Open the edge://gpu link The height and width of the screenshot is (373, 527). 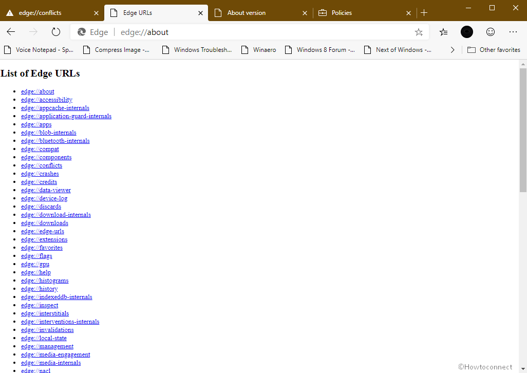coord(35,264)
